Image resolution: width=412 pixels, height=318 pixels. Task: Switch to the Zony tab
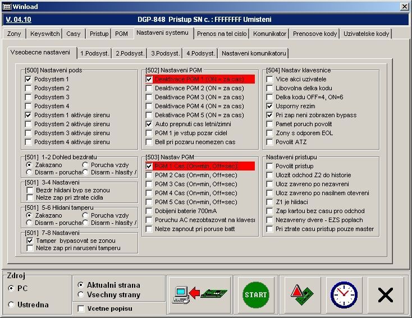(x=15, y=34)
